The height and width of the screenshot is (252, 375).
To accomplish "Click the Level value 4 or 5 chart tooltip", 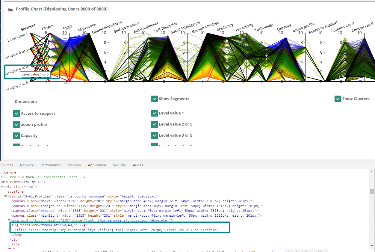I will tap(35, 74).
